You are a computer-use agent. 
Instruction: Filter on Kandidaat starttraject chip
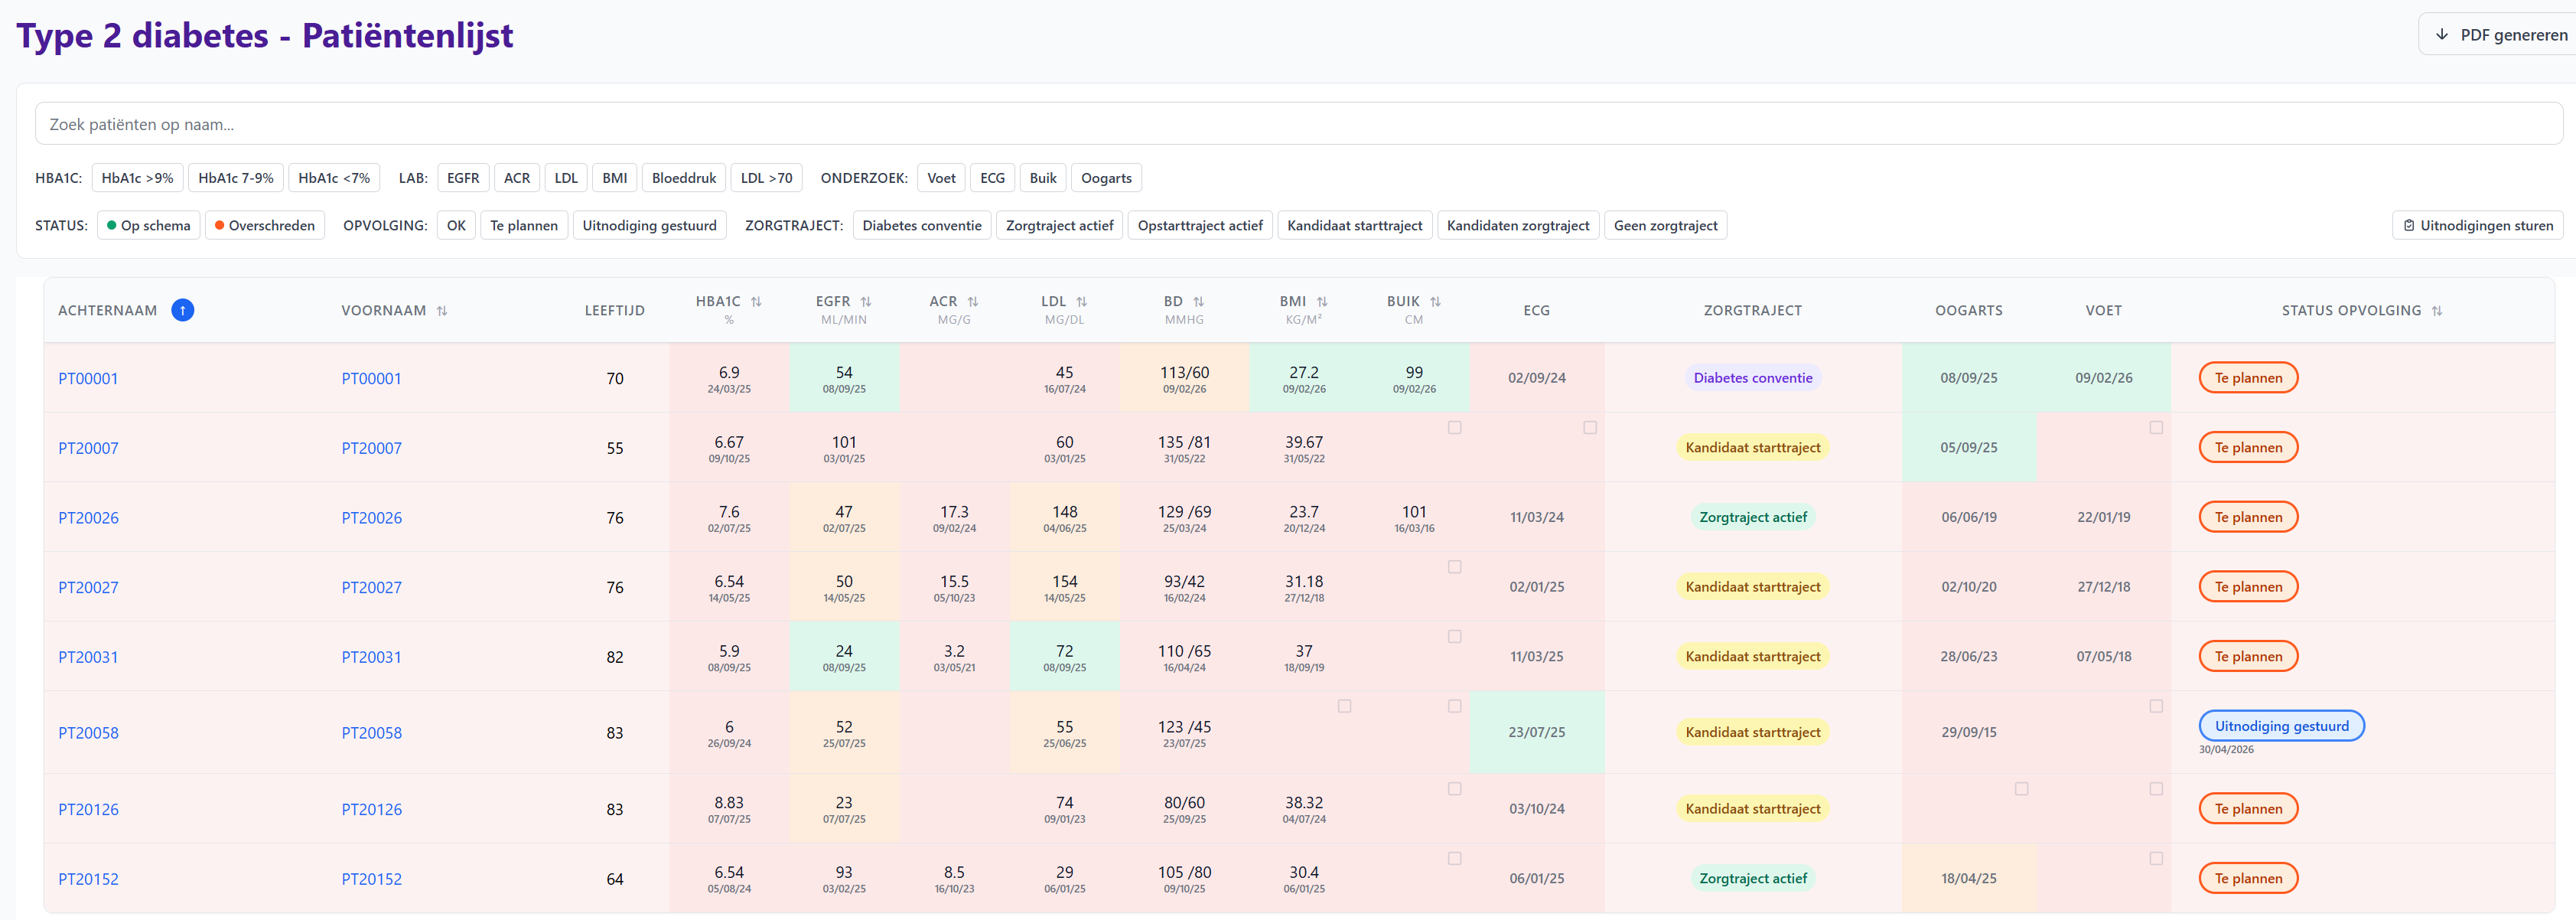(x=1354, y=226)
